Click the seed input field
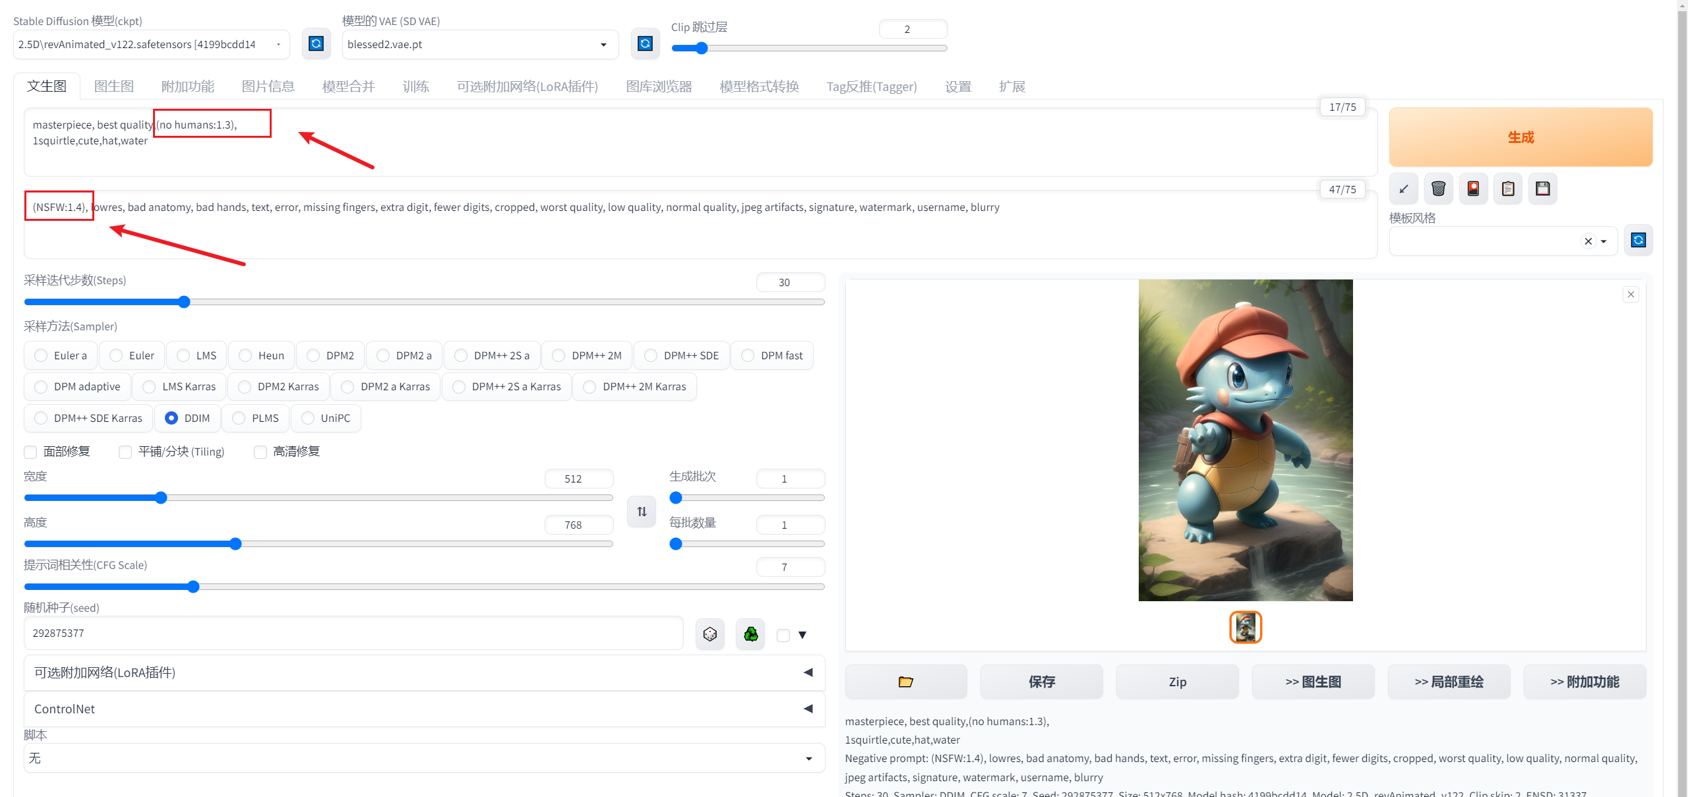This screenshot has height=797, width=1688. coord(353,633)
